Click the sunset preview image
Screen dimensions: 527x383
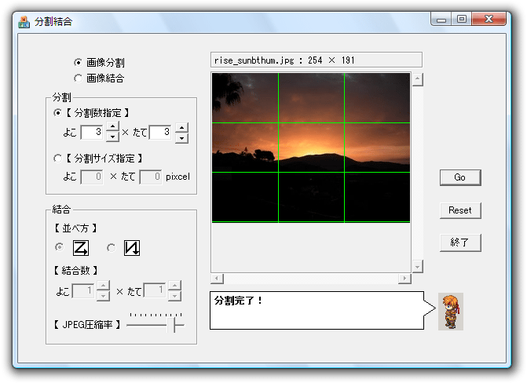[x=311, y=148]
